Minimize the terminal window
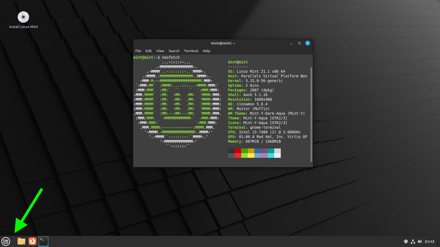The height and width of the screenshot is (247, 440). (x=291, y=43)
